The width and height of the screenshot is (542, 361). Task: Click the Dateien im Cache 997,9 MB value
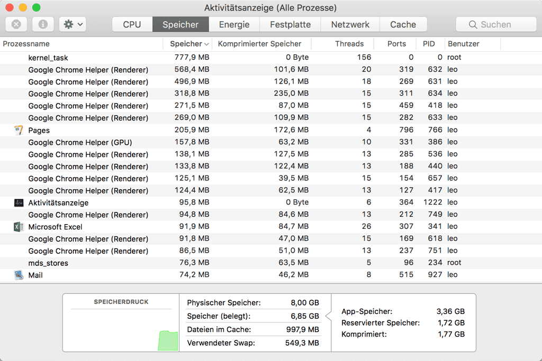tap(302, 330)
